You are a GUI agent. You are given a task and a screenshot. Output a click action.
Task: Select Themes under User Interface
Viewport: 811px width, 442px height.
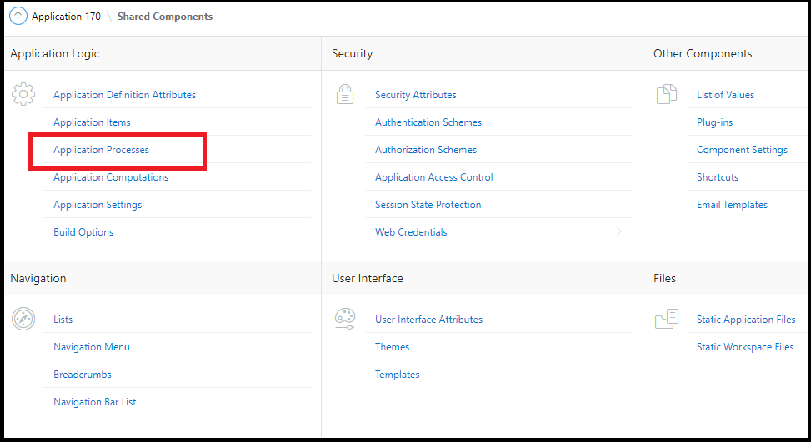click(x=393, y=347)
